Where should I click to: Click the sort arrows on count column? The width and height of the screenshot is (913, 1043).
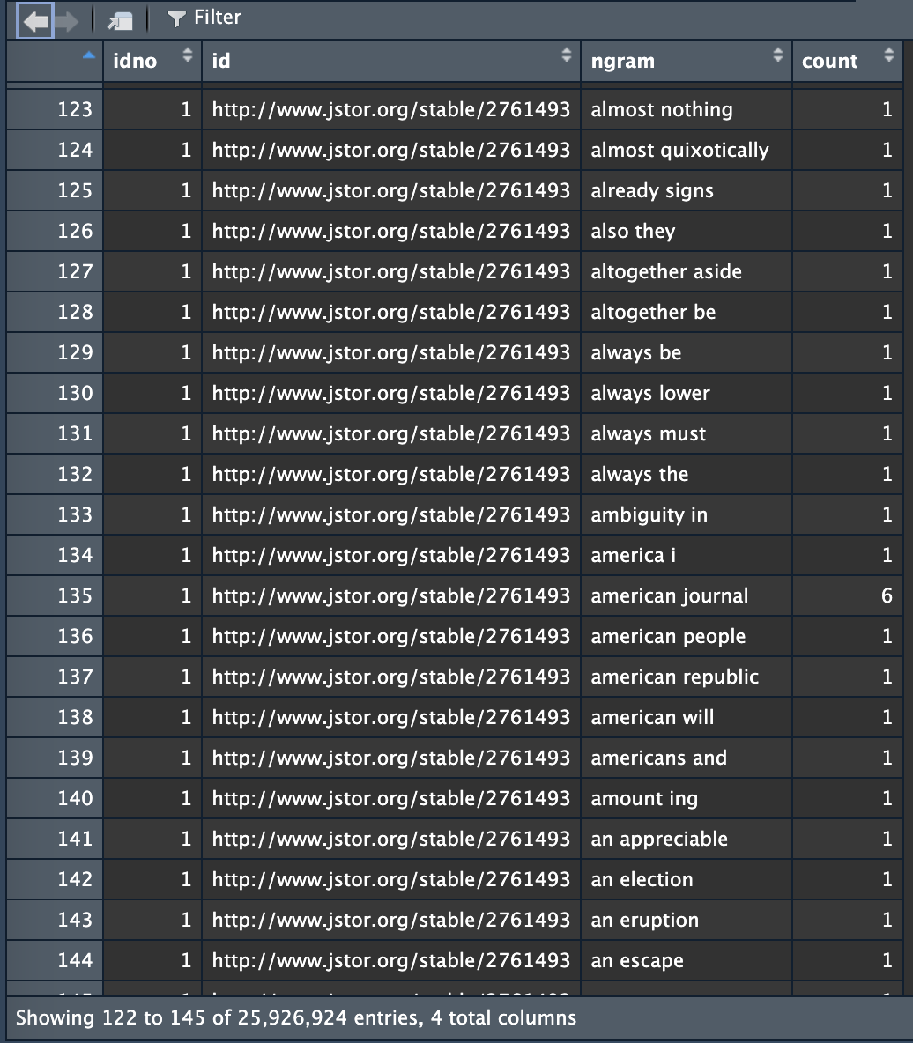point(888,56)
